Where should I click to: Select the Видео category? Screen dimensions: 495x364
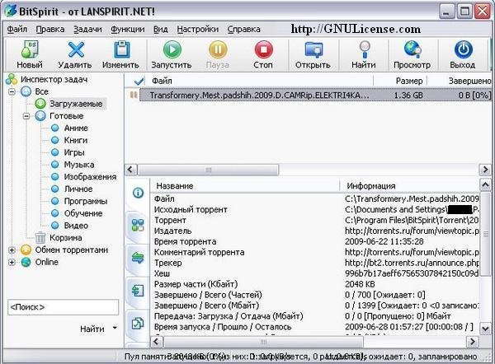pos(76,226)
